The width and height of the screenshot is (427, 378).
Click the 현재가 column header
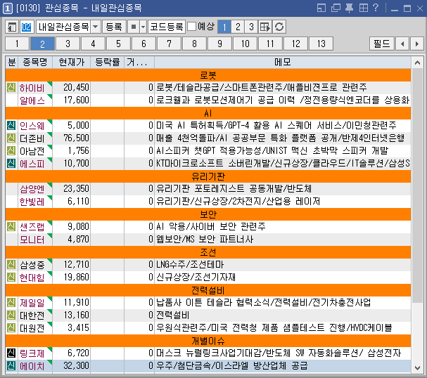point(72,63)
